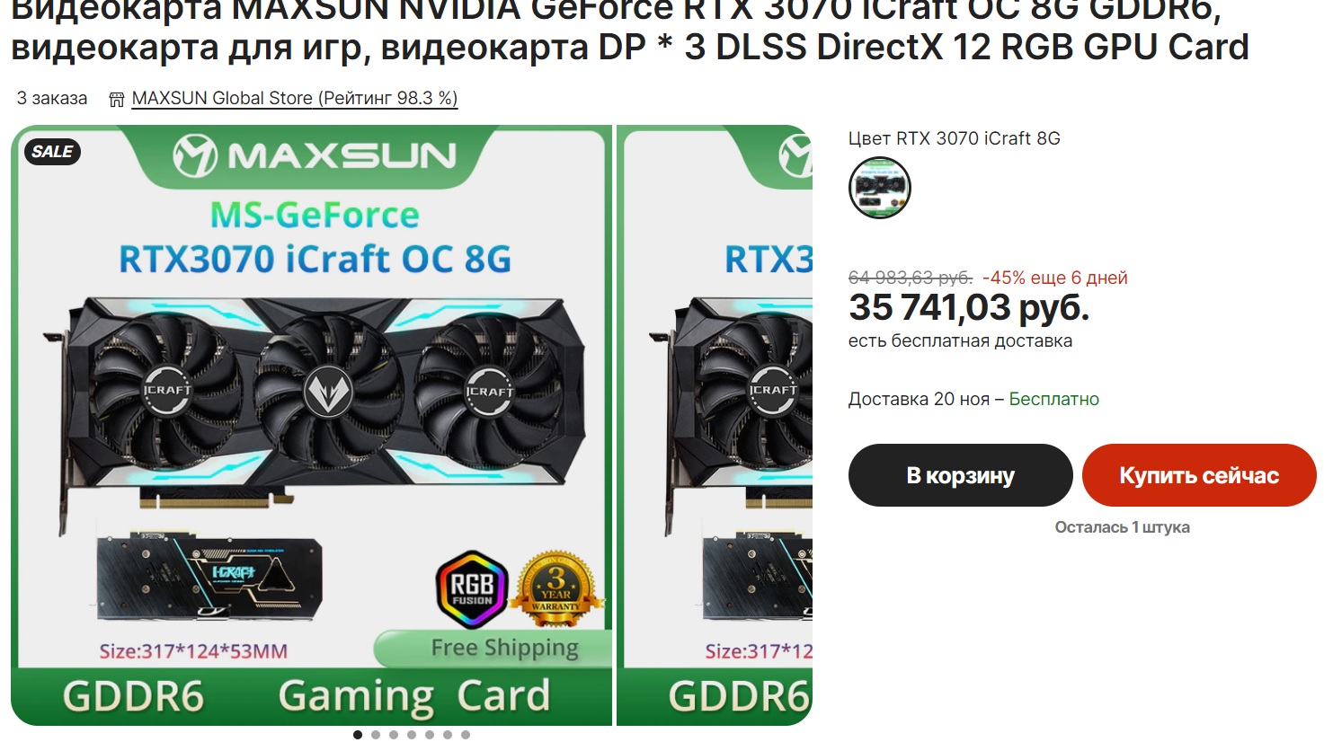Click the 3 заказа orders count
This screenshot has height=742, width=1324.
tap(52, 98)
